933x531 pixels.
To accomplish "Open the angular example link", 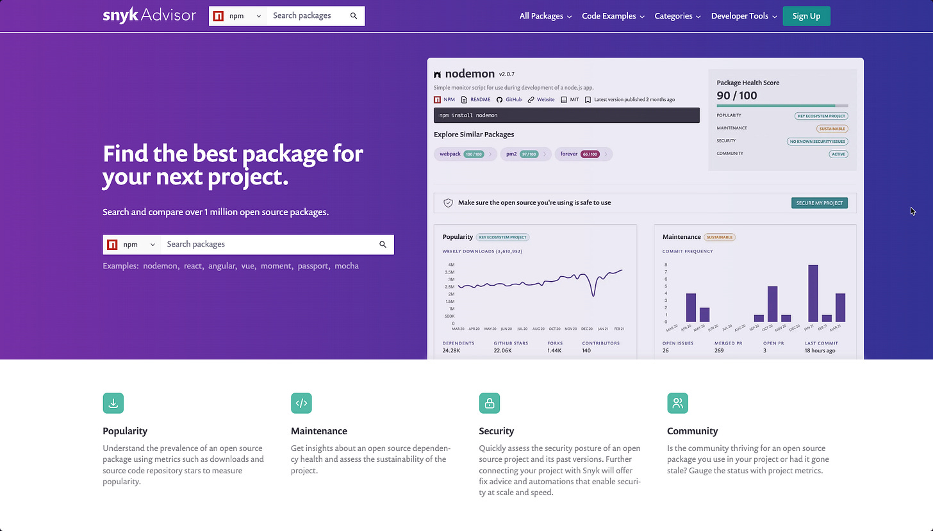I will pos(222,266).
